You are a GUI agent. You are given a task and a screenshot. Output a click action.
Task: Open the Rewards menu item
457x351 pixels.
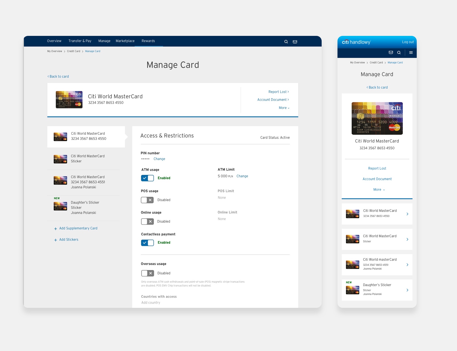(x=148, y=41)
